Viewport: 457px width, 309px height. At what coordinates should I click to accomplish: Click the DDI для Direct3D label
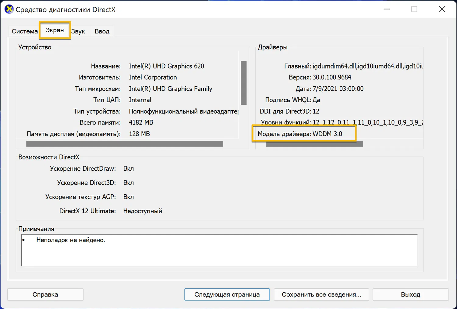285,111
